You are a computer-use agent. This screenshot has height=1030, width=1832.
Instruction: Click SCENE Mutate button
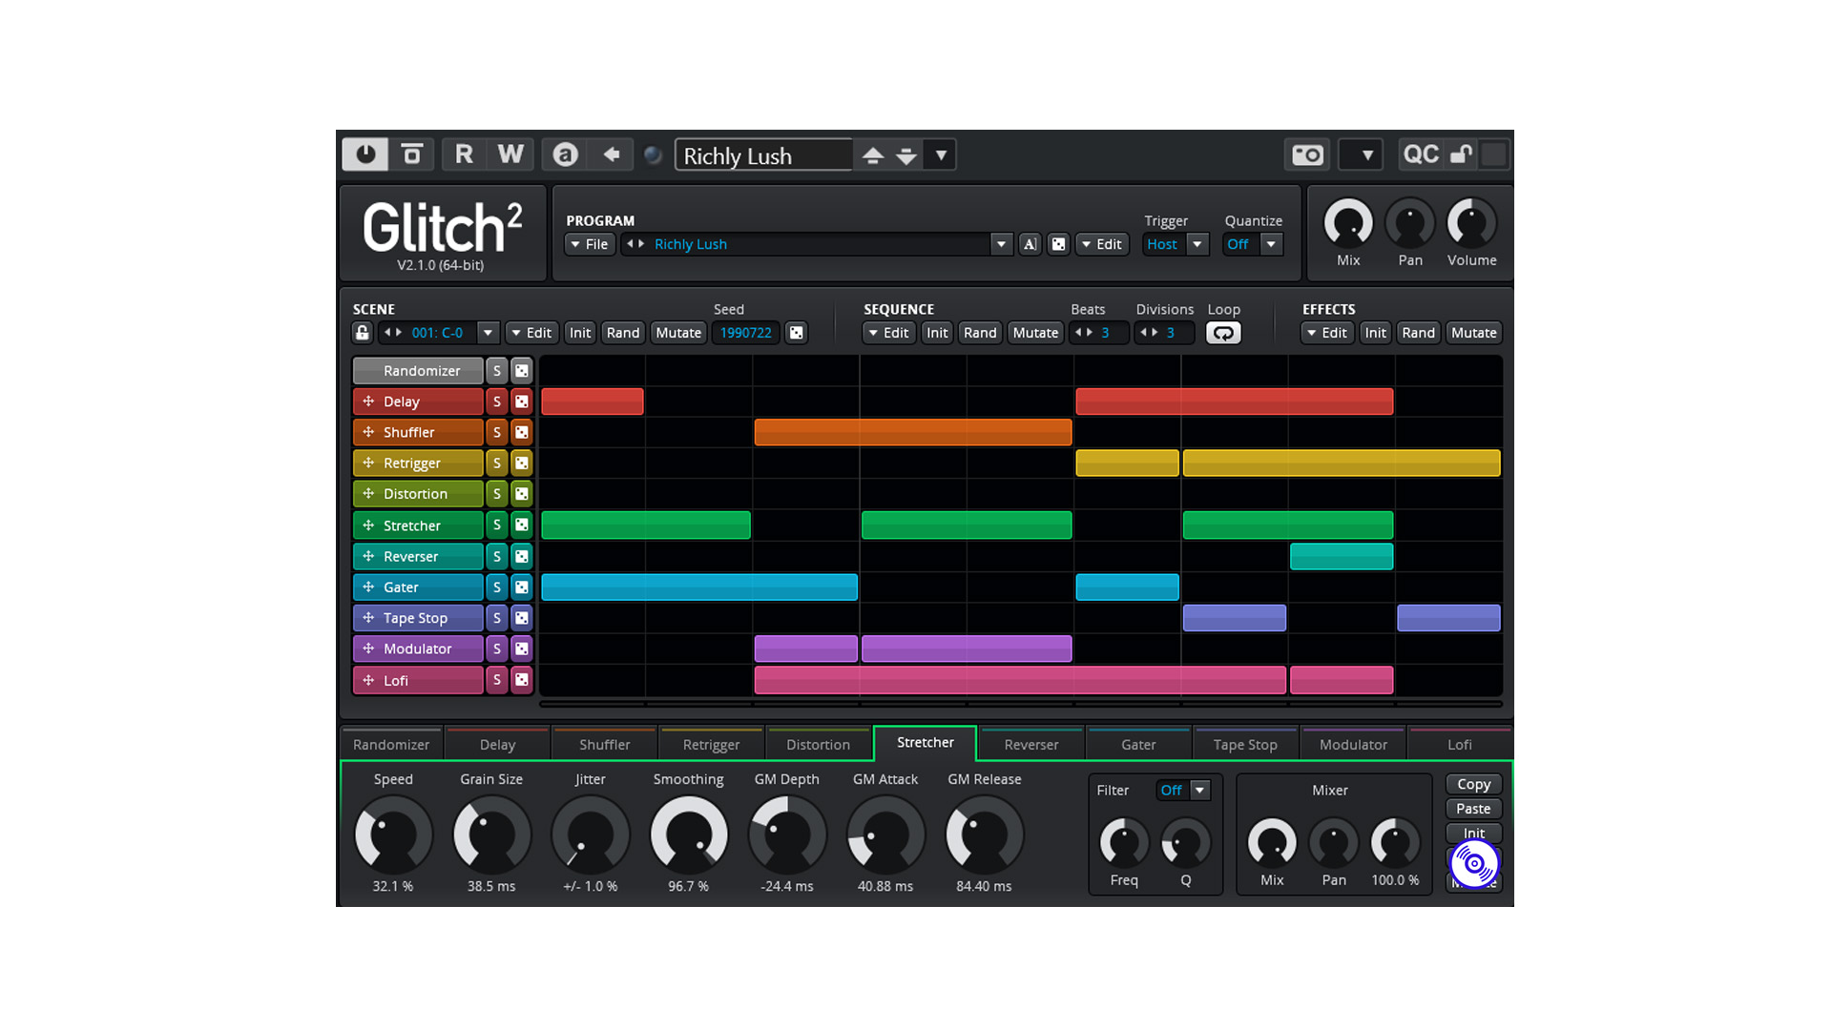pyautogui.click(x=678, y=333)
